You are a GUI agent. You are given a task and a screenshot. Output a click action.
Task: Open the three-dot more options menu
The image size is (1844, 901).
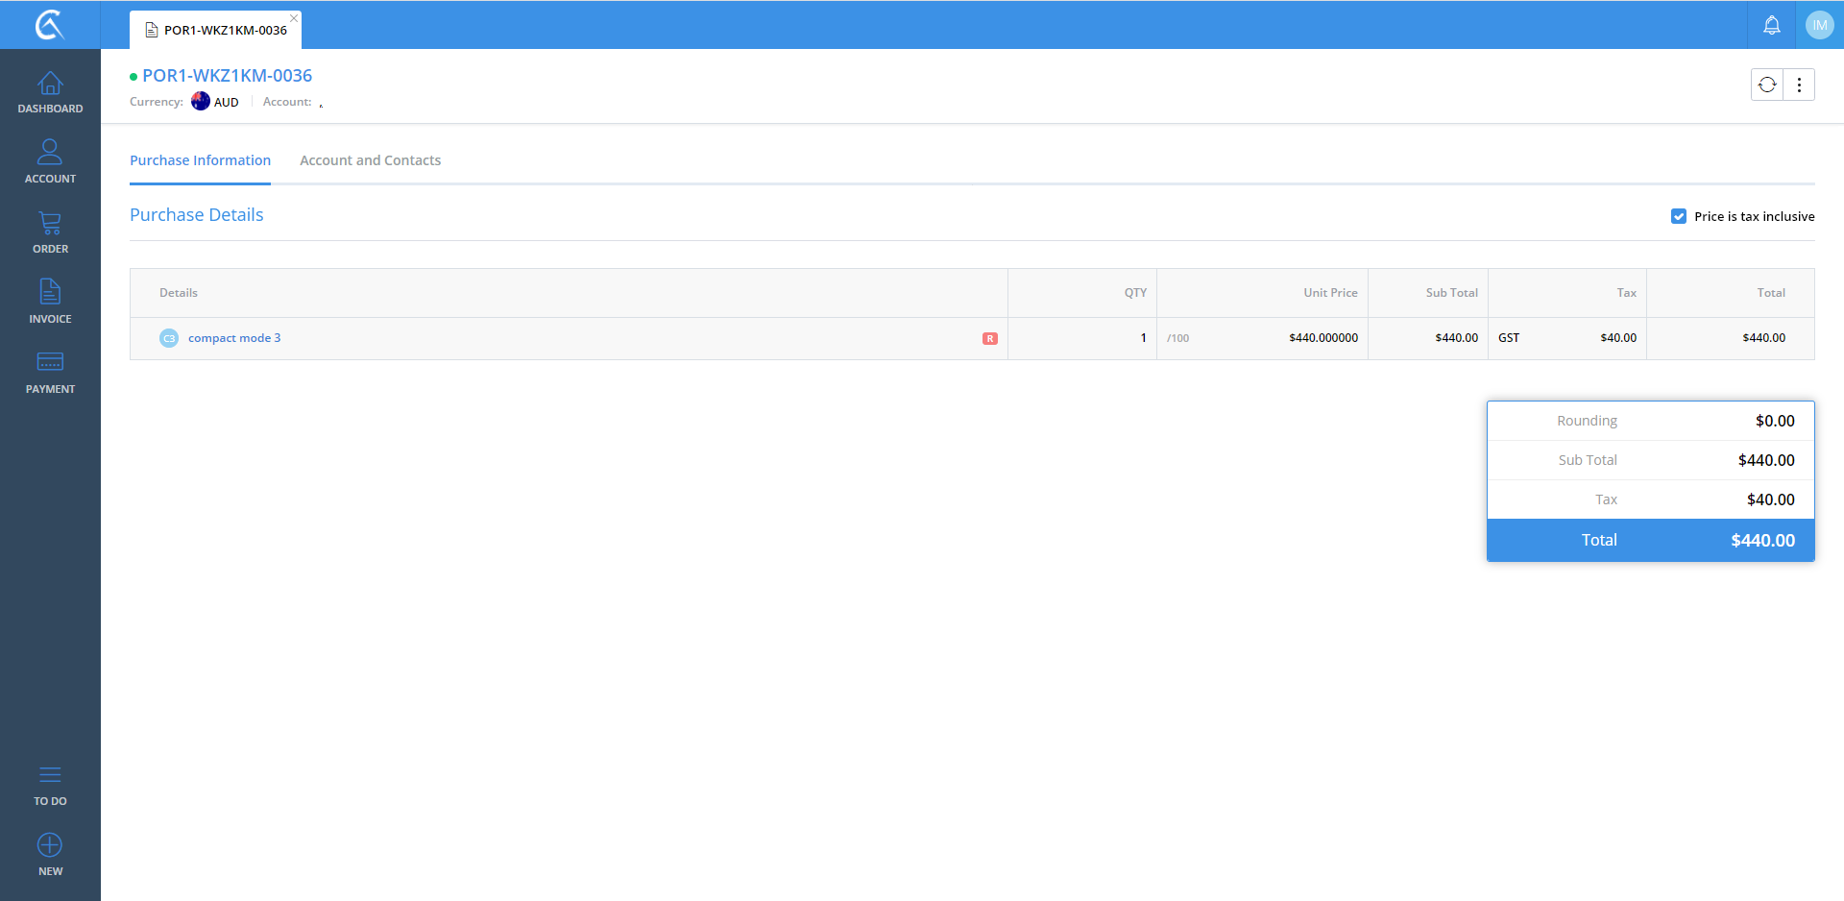tap(1799, 85)
